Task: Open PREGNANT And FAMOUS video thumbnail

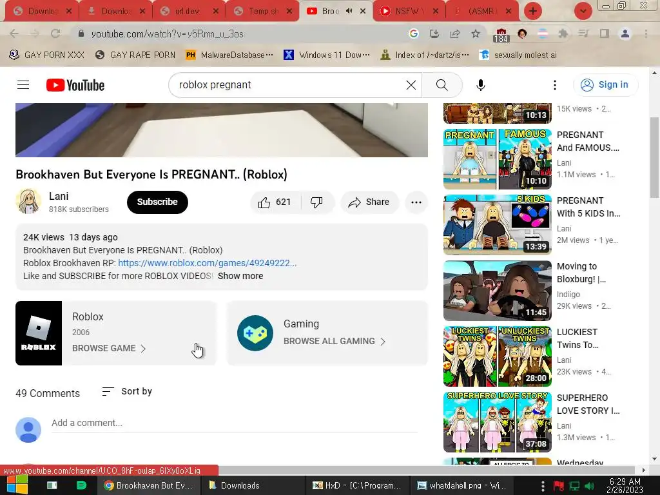Action: click(497, 159)
